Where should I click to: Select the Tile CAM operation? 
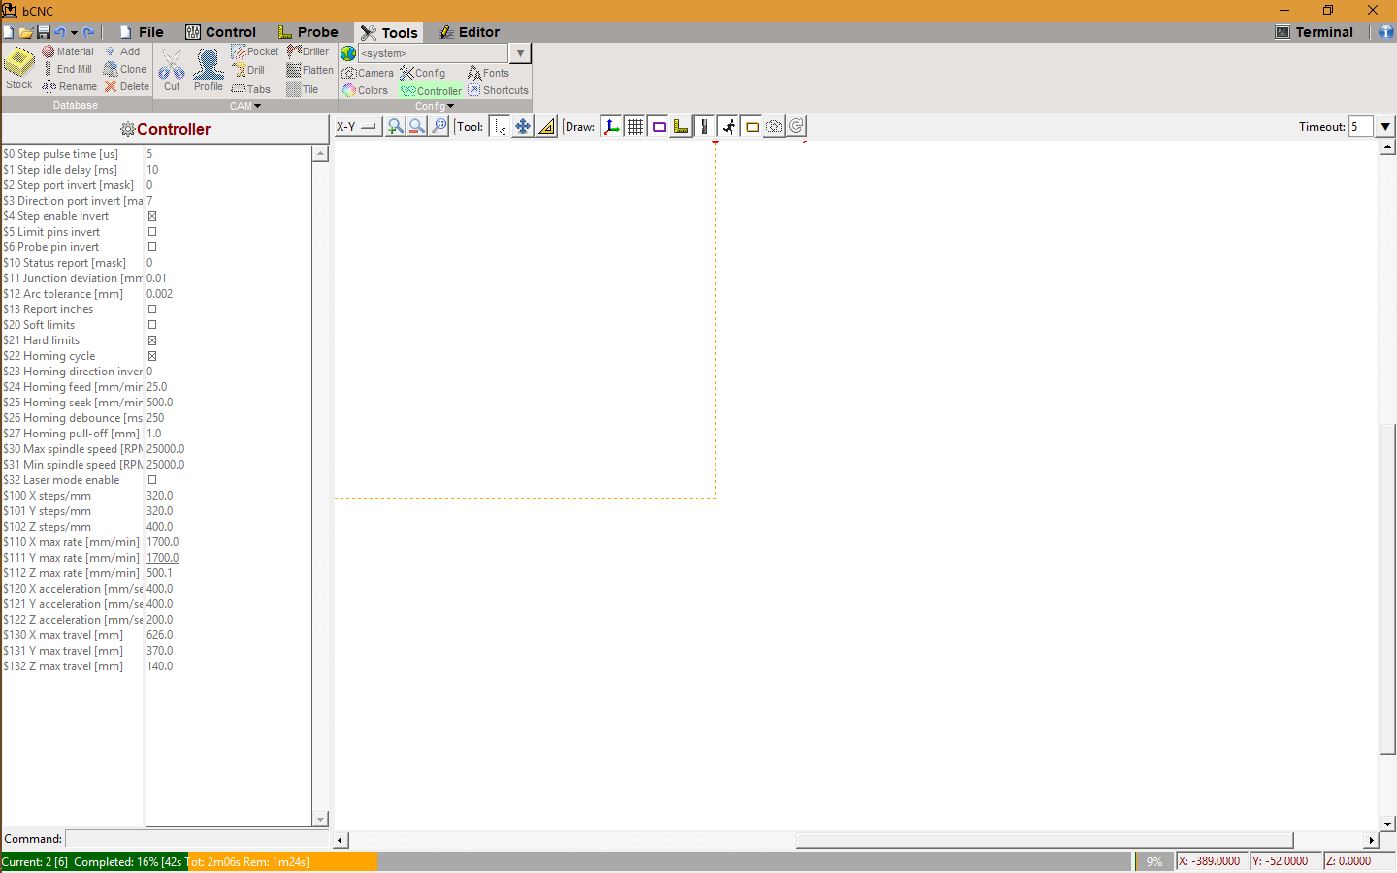tap(303, 89)
